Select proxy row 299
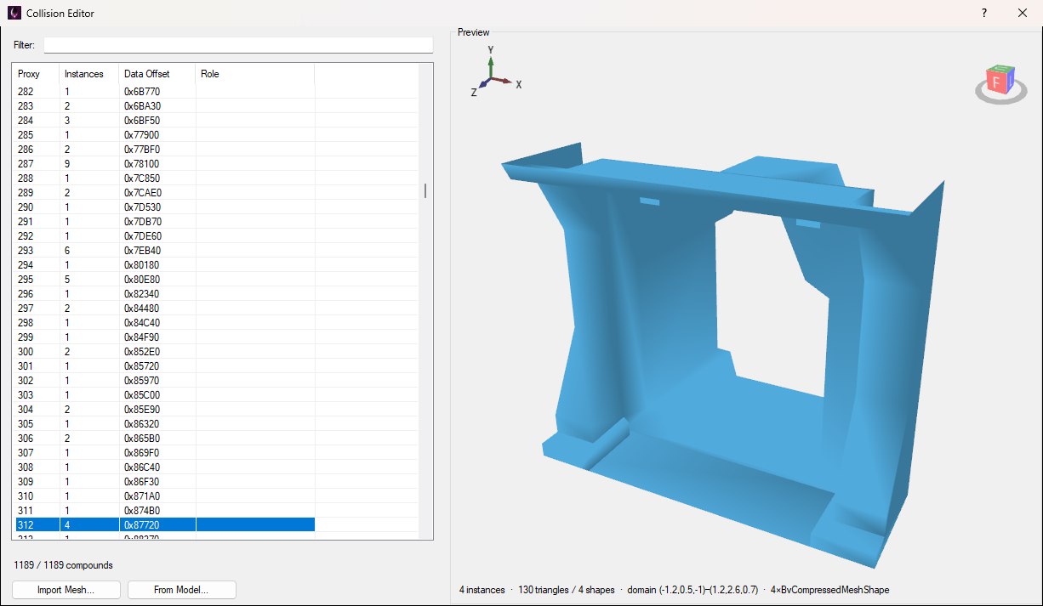This screenshot has width=1043, height=606. click(165, 337)
